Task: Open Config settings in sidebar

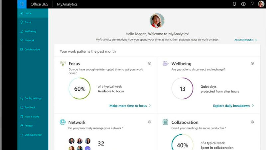Action: click(33, 98)
